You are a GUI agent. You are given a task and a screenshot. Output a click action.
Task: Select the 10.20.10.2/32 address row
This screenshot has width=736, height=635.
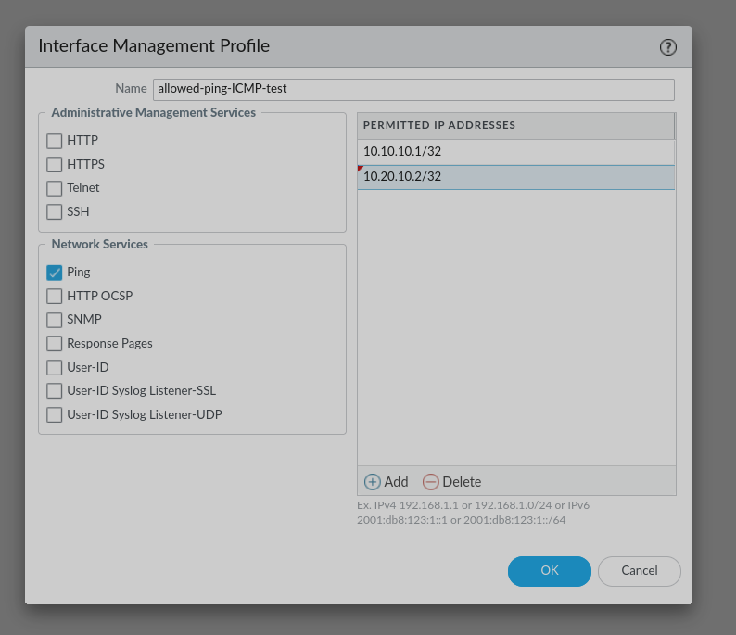tap(516, 177)
